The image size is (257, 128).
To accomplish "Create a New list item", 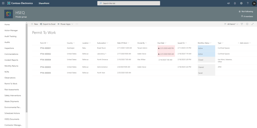I will (x=35, y=24).
